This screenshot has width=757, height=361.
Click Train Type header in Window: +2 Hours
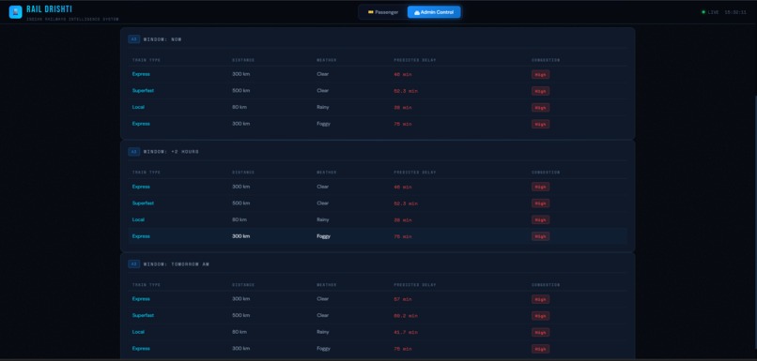tap(147, 173)
